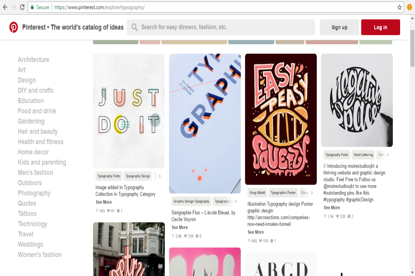Click the browser reload icon
This screenshot has width=415, height=276.
pos(22,7)
